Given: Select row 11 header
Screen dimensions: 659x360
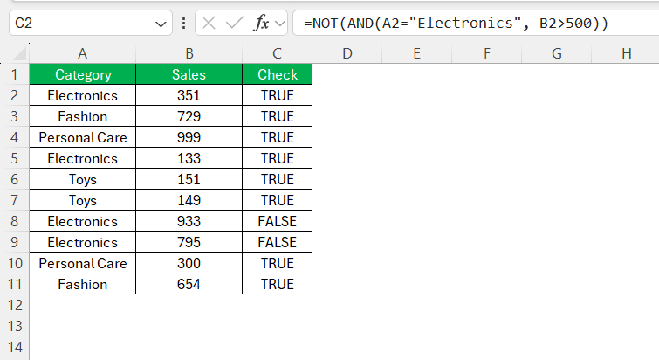Looking at the screenshot, I should [15, 284].
